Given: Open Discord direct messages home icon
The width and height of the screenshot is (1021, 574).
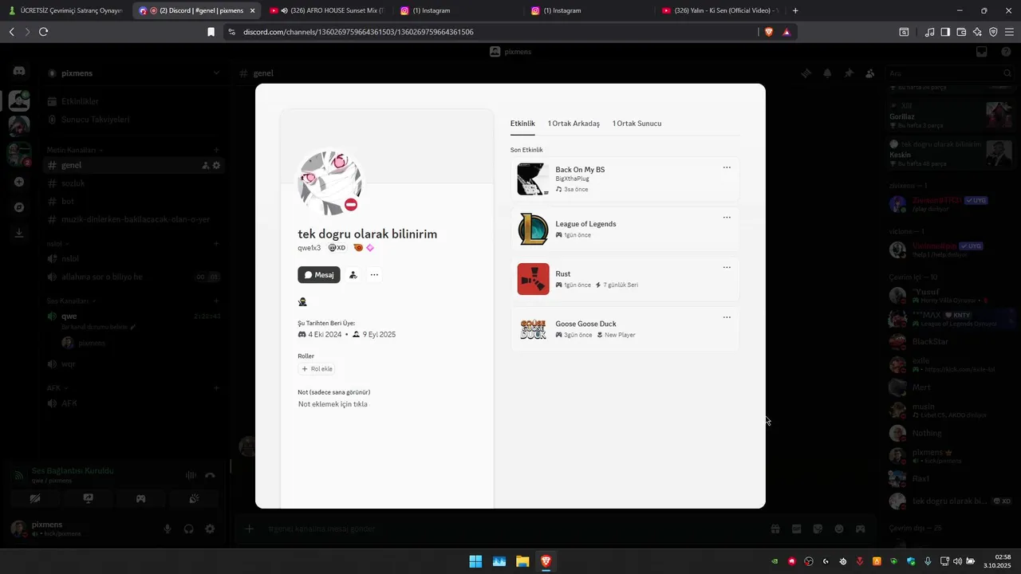Looking at the screenshot, I should coord(19,71).
